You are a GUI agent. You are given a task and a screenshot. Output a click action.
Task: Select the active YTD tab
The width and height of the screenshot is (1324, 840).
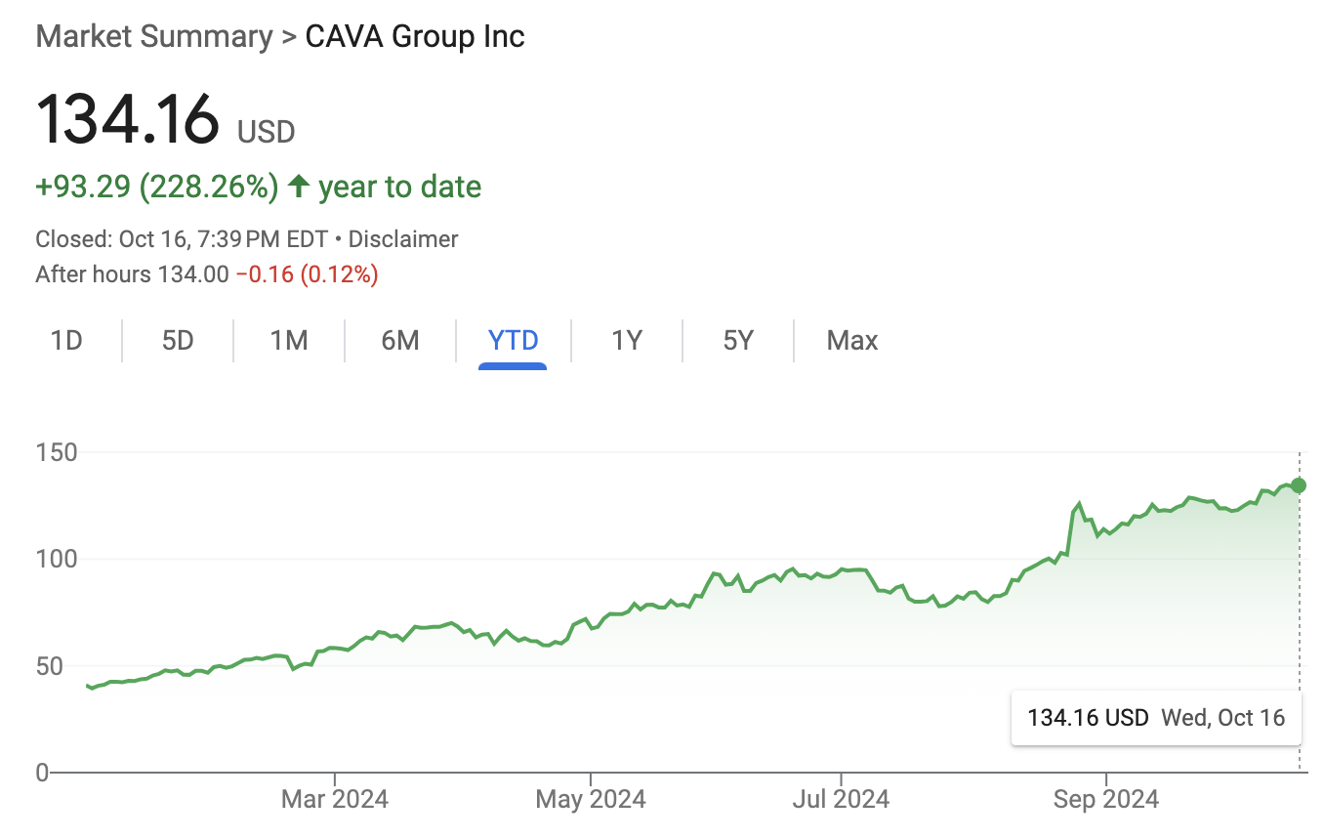point(513,340)
